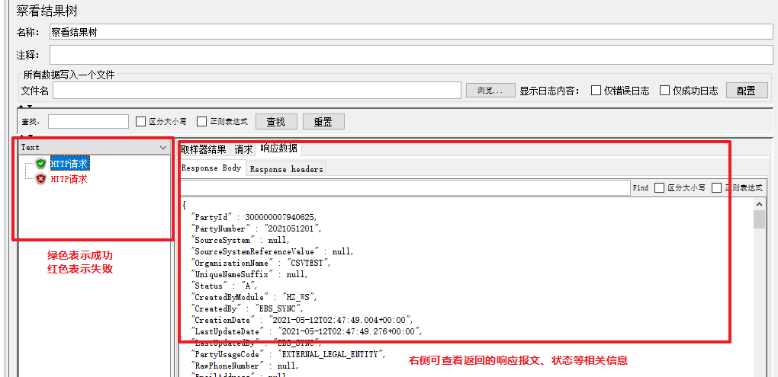
Task: Open the Response Body sub-tab
Action: [x=211, y=168]
